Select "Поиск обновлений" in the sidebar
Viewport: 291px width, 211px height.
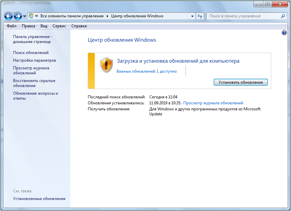click(31, 53)
